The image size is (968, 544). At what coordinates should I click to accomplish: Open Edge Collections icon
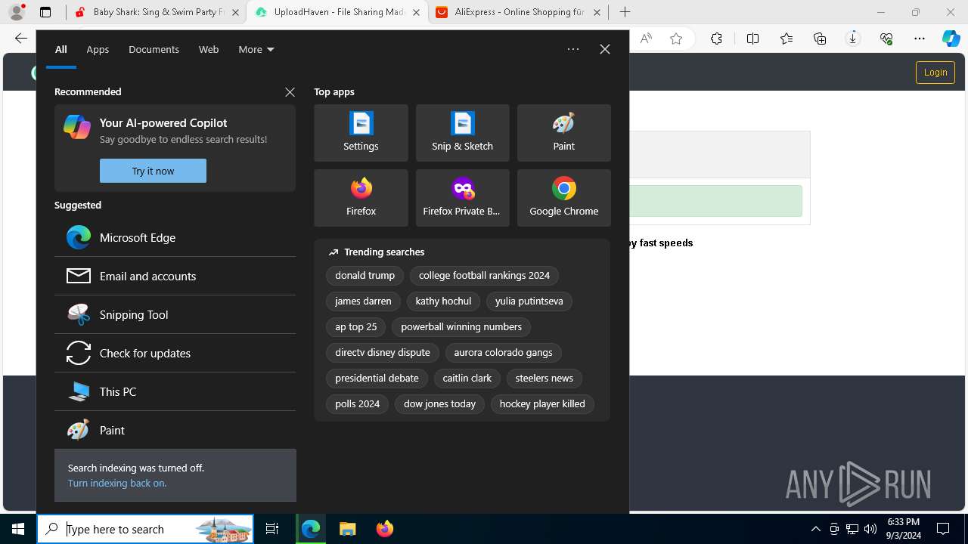point(820,39)
